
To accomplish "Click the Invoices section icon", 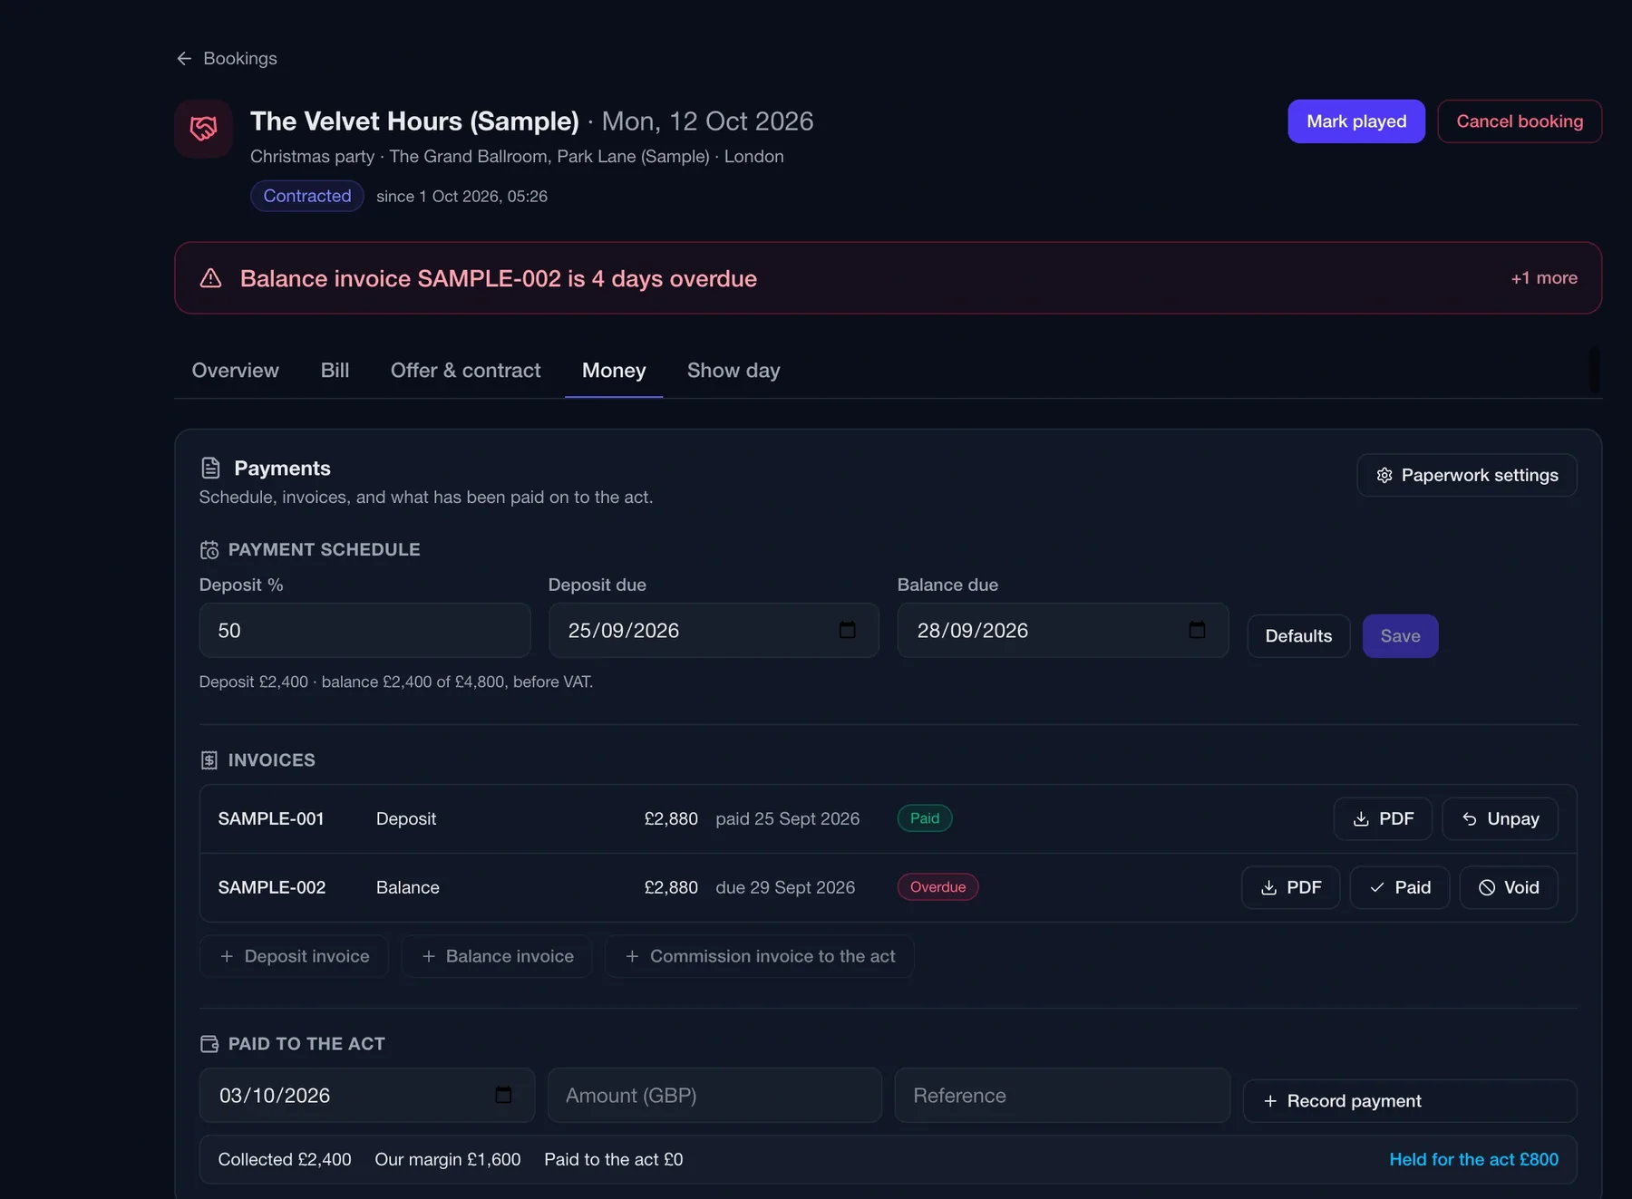I will coord(209,760).
